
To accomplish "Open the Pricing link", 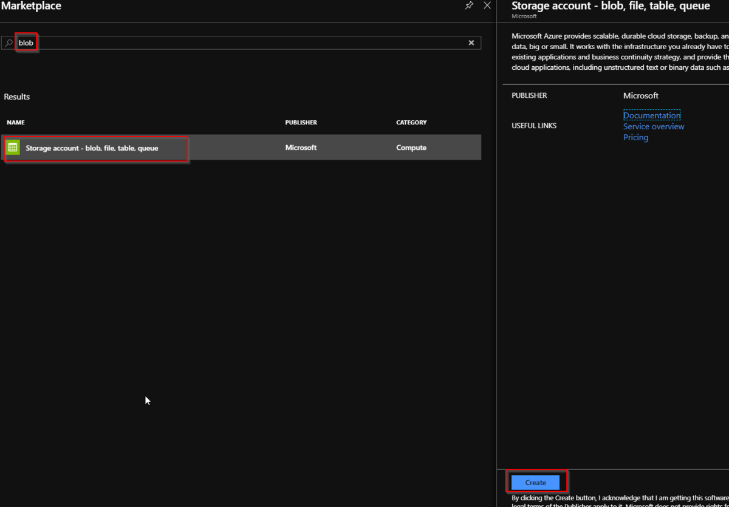I will (635, 137).
